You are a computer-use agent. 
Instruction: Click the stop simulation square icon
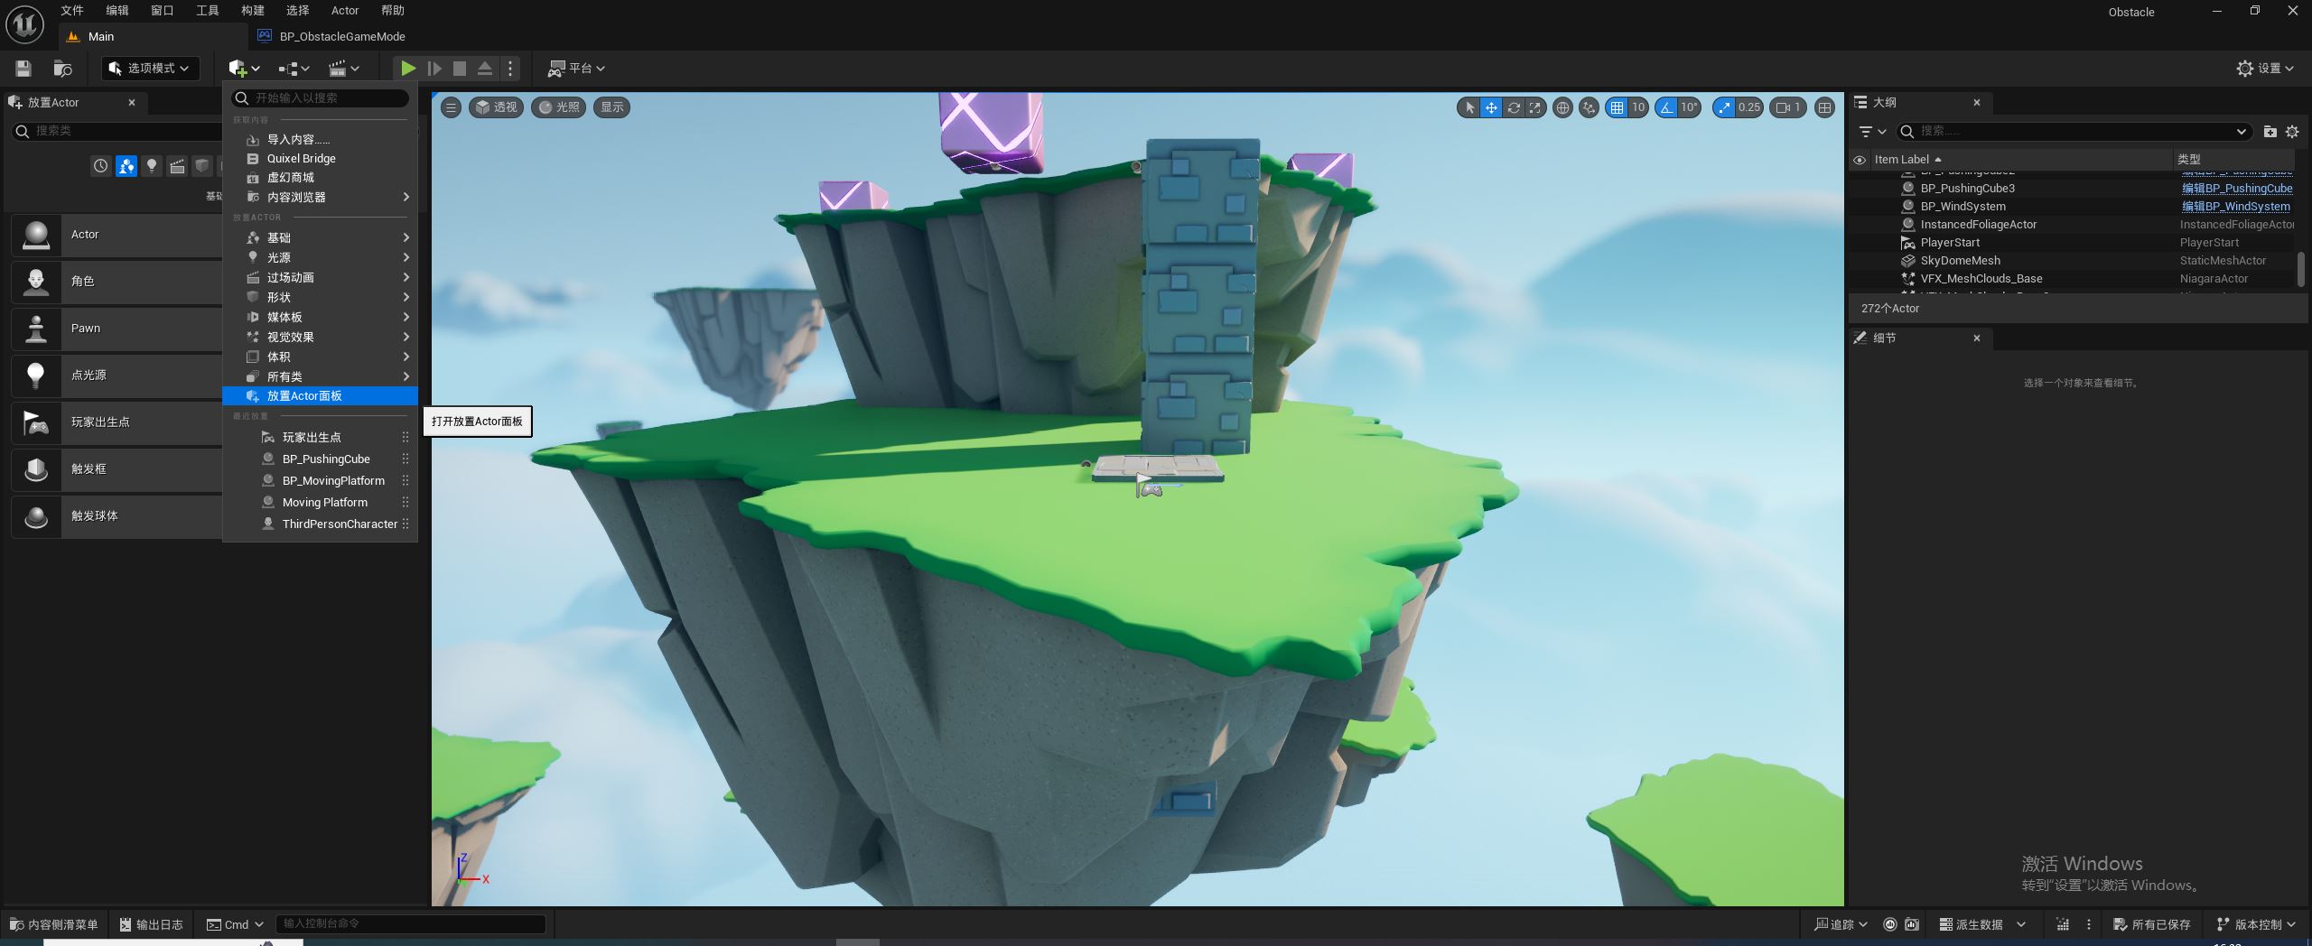pos(460,69)
